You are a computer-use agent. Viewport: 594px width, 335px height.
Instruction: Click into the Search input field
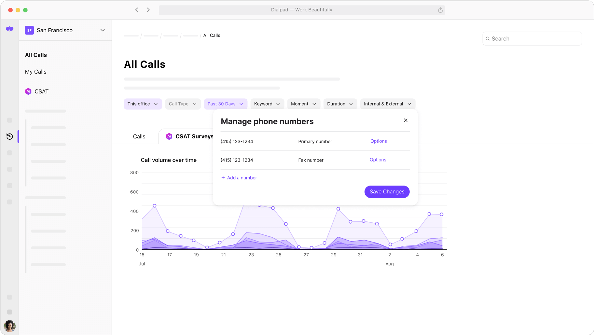(x=532, y=39)
